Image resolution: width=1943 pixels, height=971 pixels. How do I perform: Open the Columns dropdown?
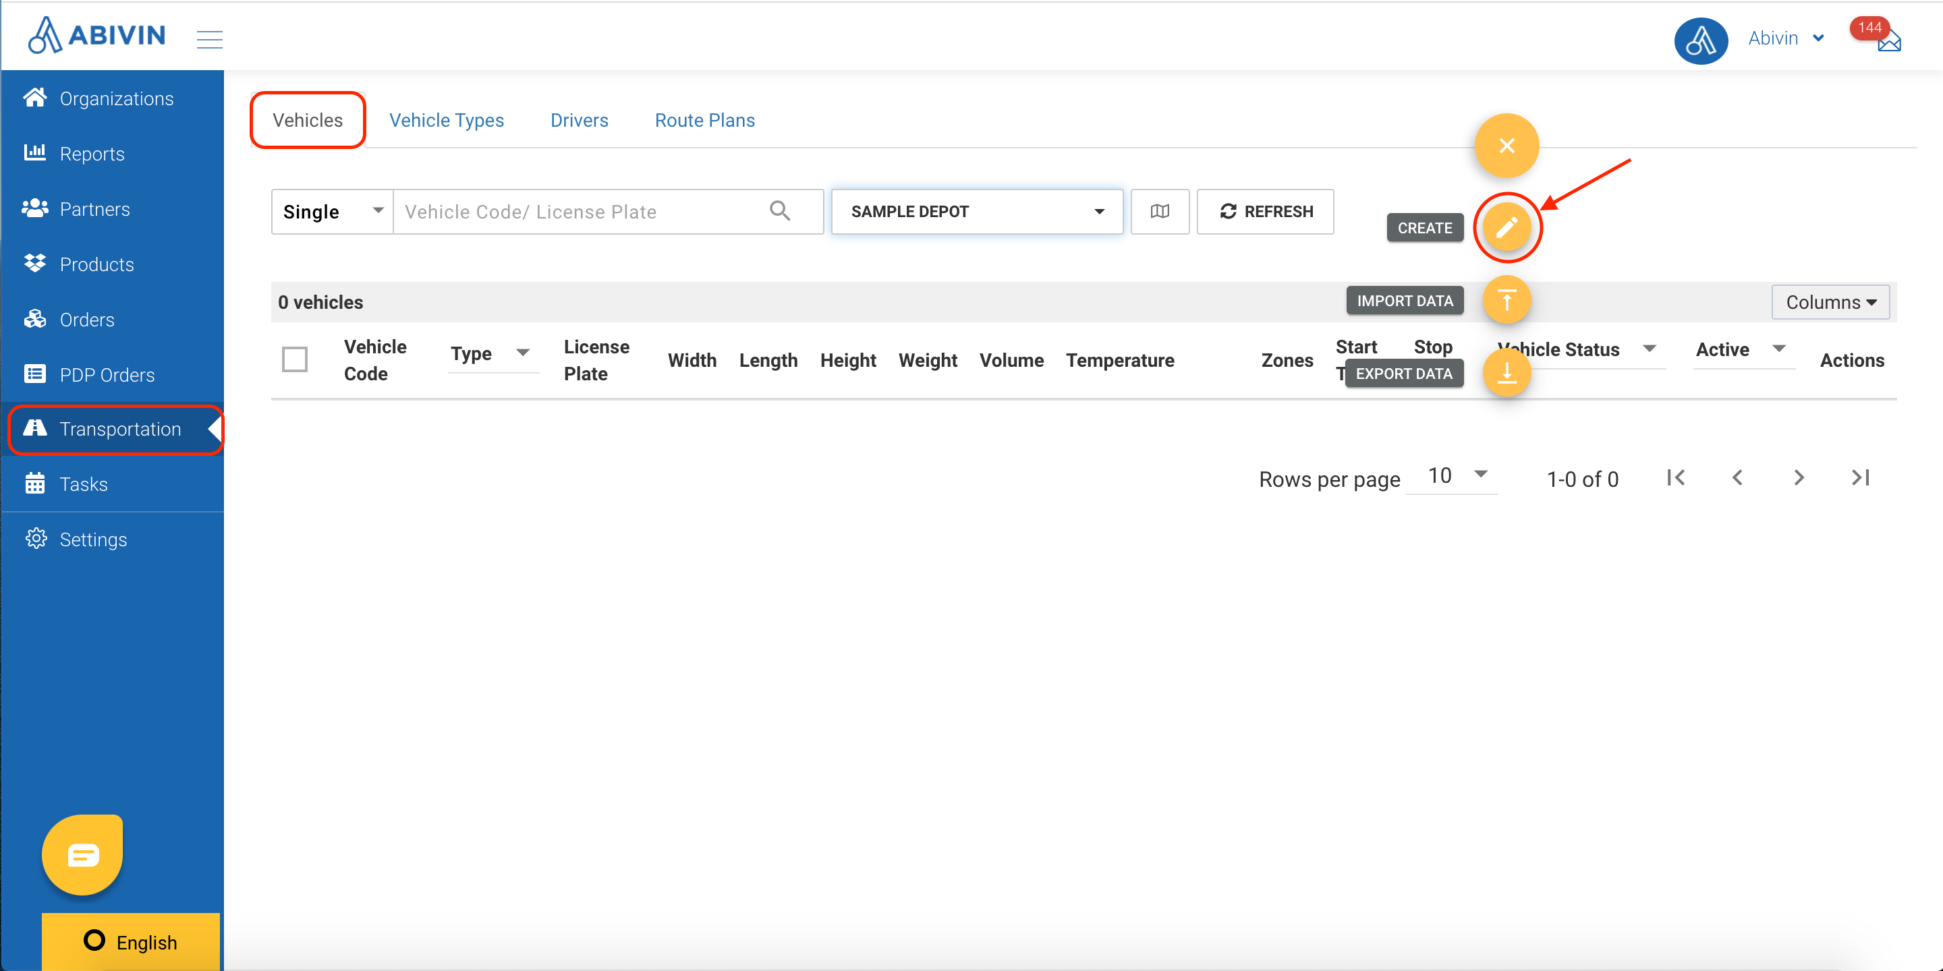pos(1829,302)
